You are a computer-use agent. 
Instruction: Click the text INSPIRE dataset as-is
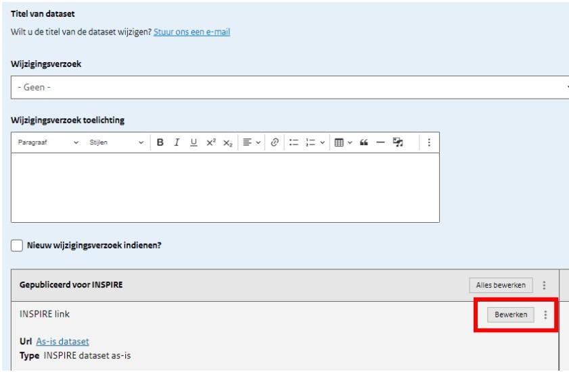click(x=87, y=356)
